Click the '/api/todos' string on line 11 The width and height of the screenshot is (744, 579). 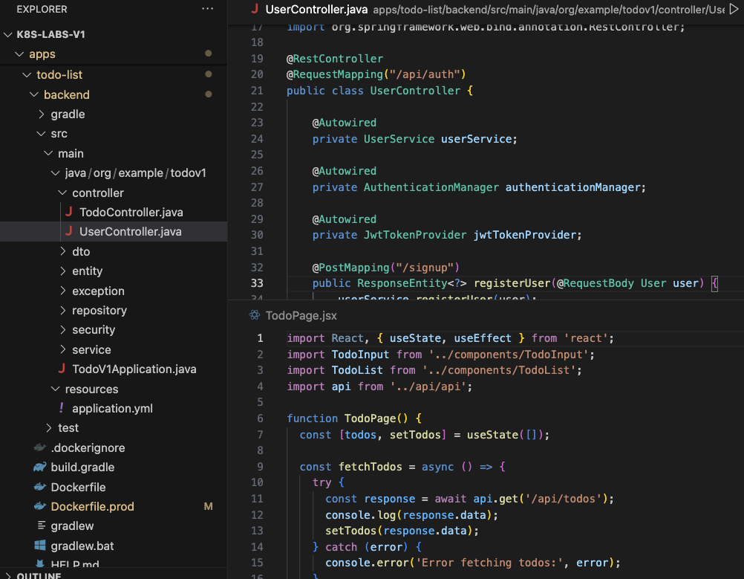[563, 499]
